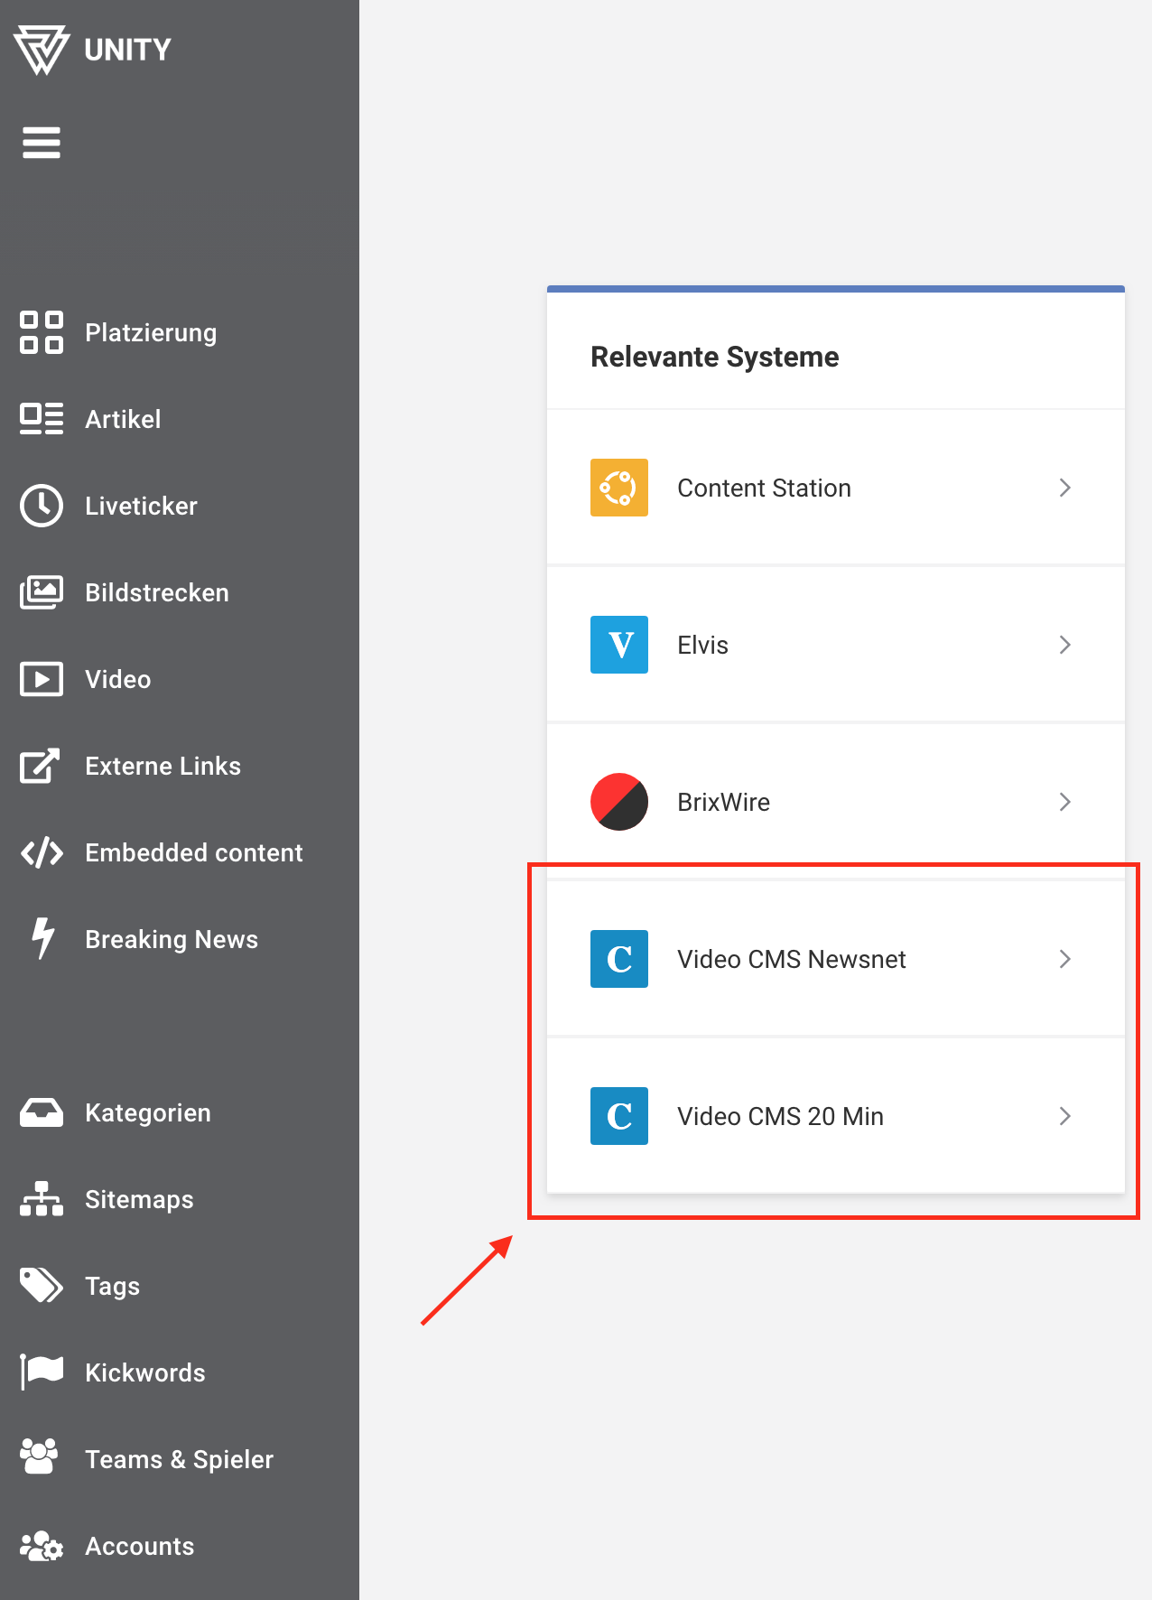Click the Sitemaps hierarchy icon
This screenshot has height=1600, width=1152.
click(42, 1199)
